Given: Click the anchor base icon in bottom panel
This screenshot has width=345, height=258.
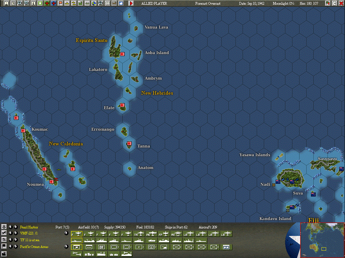Looking at the screenshot, I should (x=4, y=227).
